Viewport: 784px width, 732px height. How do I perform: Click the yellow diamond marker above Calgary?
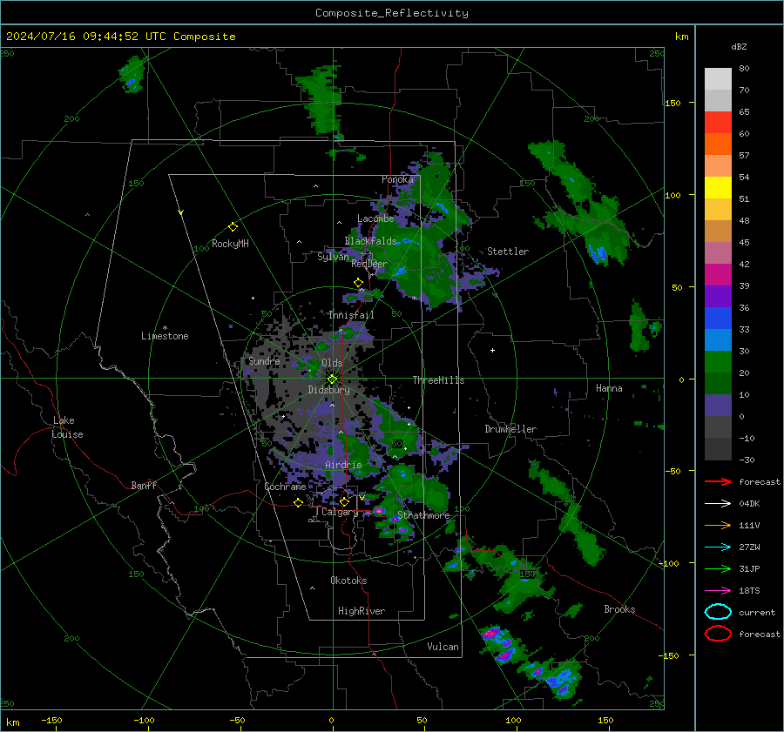point(344,501)
